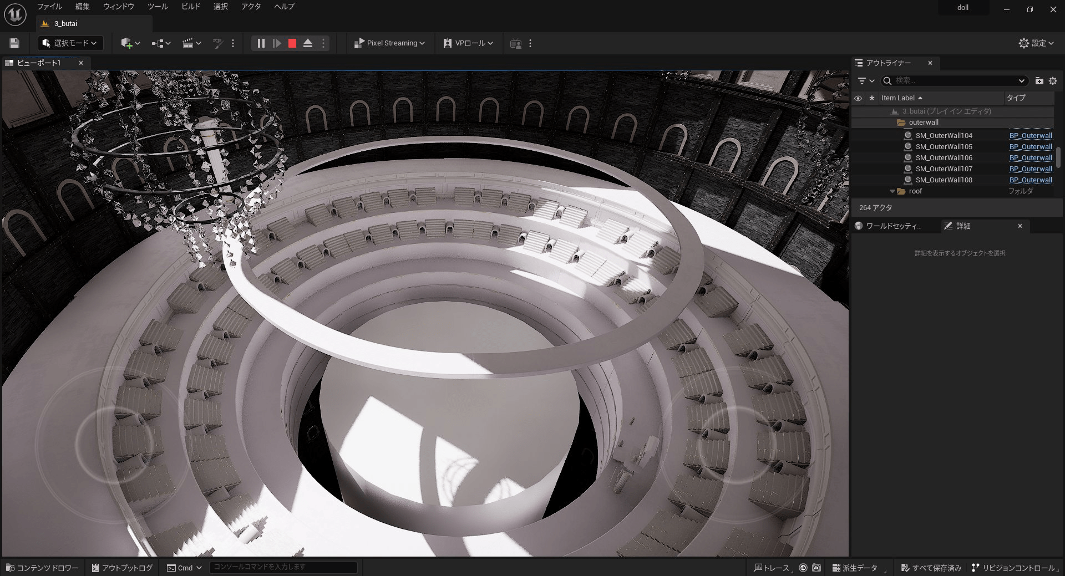The image size is (1065, 576).
Task: Click the console command input field
Action: 283,567
